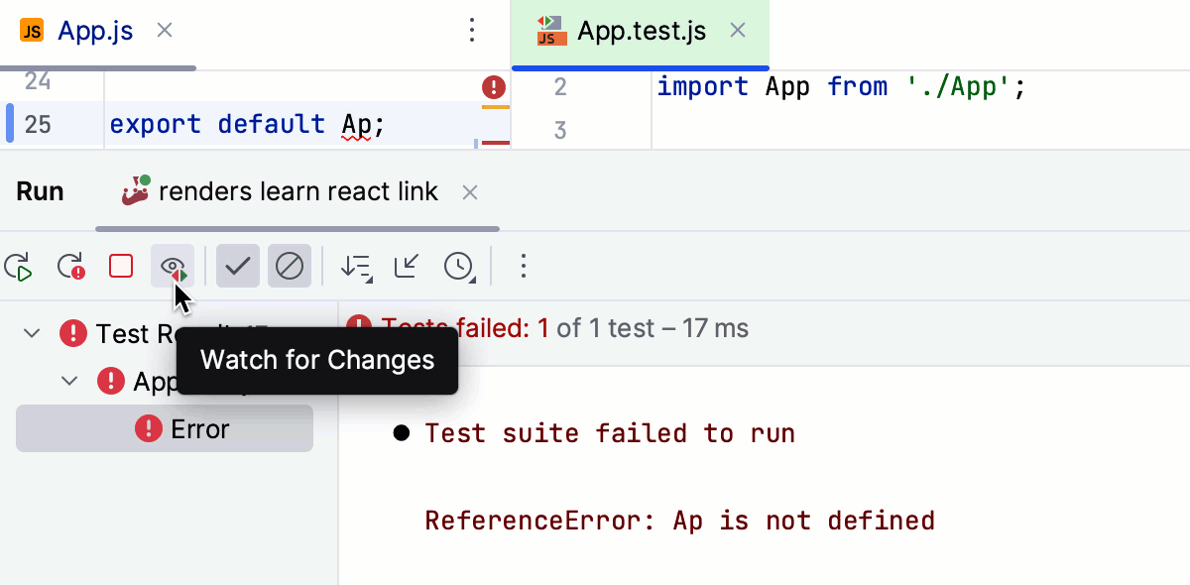Open the Test History clock dropdown

click(458, 267)
